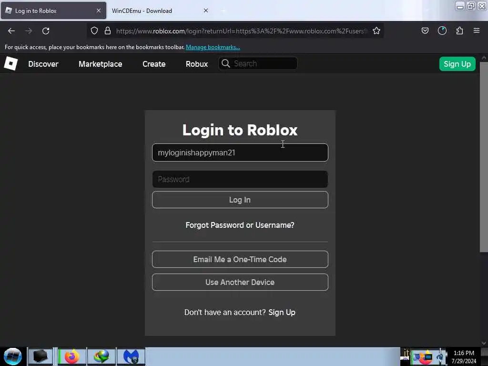This screenshot has height=366, width=488.
Task: Click the browser Back arrow
Action: [x=11, y=31]
